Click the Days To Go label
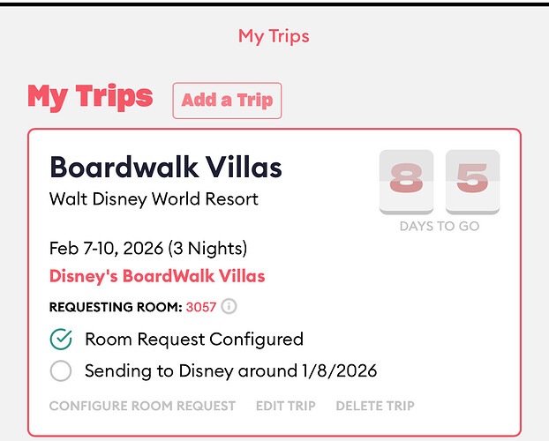 [440, 227]
